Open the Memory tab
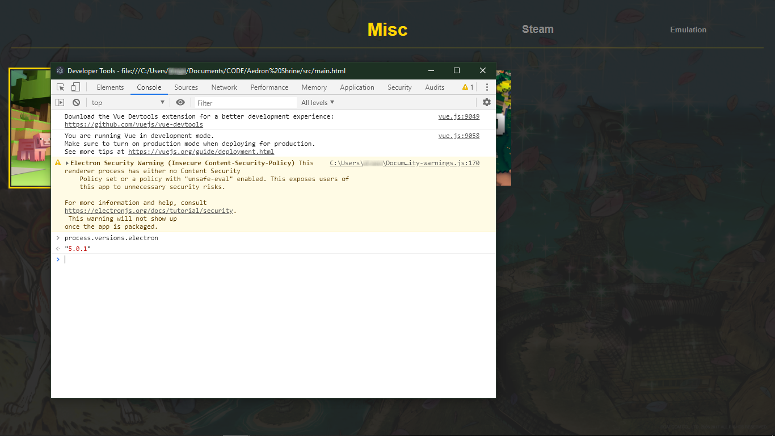Screen dimensions: 775x436 pyautogui.click(x=314, y=87)
